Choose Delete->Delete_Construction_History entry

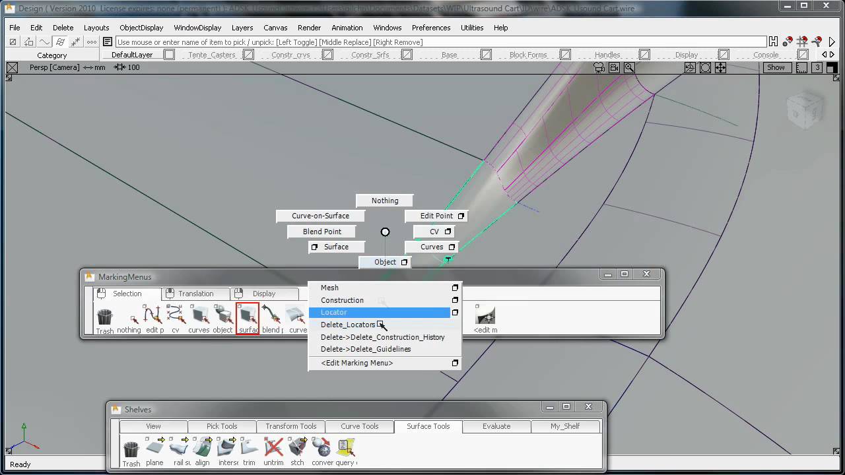pyautogui.click(x=383, y=337)
